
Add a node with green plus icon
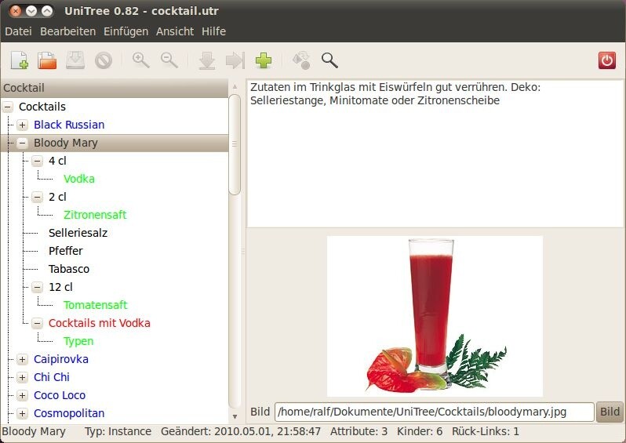[x=264, y=60]
